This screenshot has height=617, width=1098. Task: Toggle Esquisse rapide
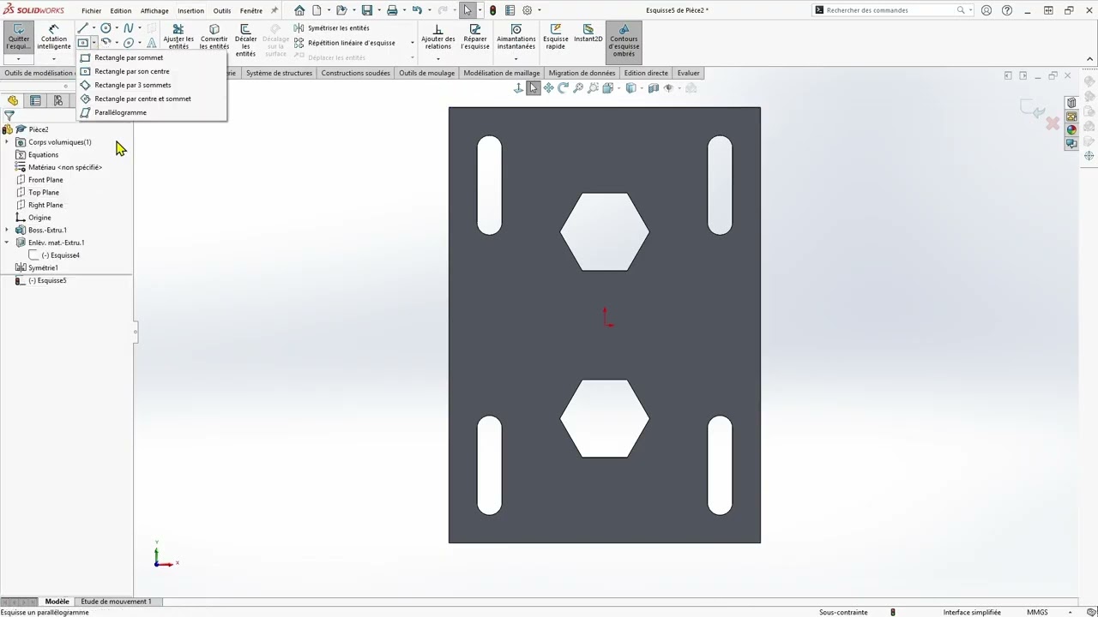556,38
